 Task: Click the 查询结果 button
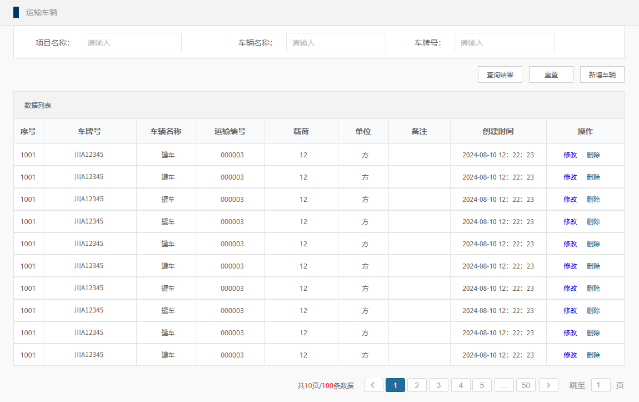(500, 75)
